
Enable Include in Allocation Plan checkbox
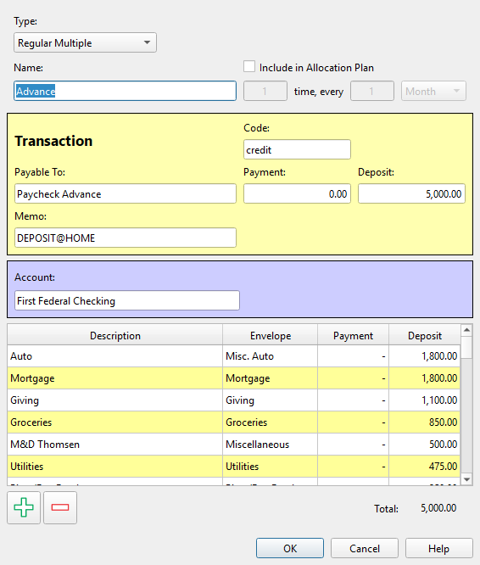[x=249, y=67]
